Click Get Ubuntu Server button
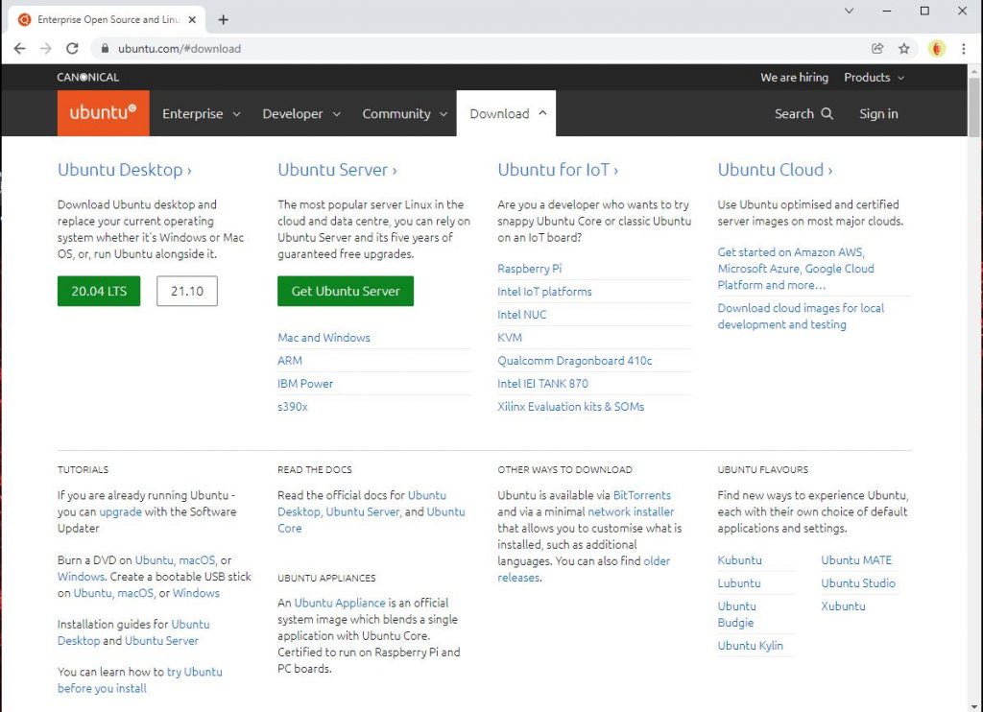This screenshot has width=983, height=712. coord(346,291)
